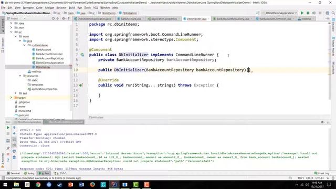The image size is (336, 189).
Task: Jump up the stack trace in Run panel
Action: [14, 128]
